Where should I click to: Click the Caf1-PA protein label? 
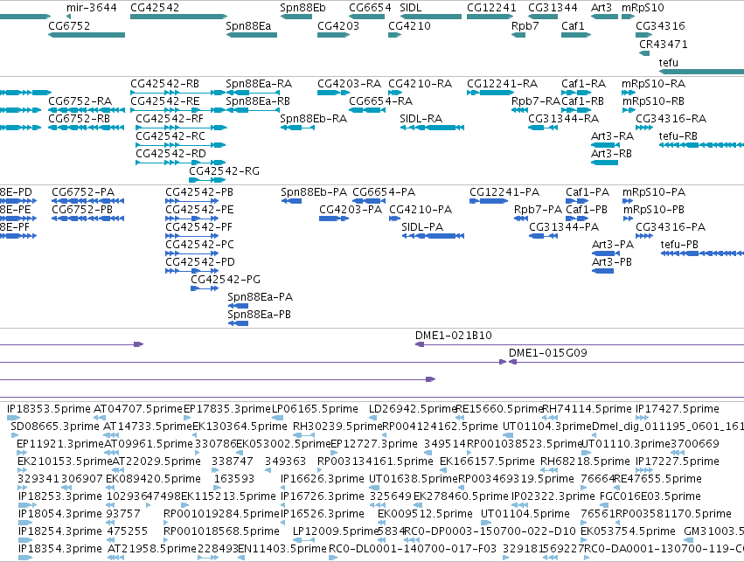pos(588,192)
